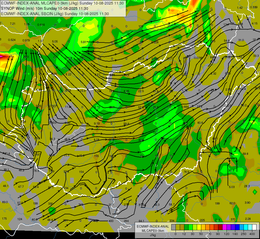
Task: Click the map value 0.339
Action: click(254, 7)
